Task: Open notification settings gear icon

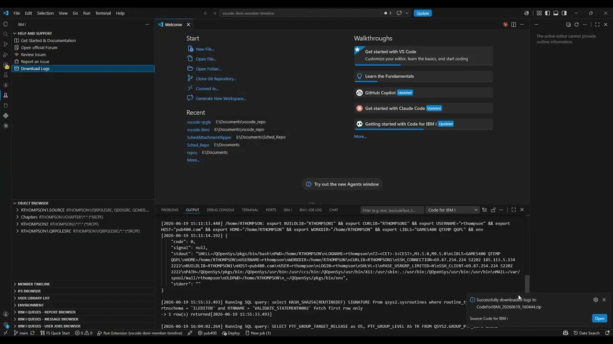Action: (596, 300)
